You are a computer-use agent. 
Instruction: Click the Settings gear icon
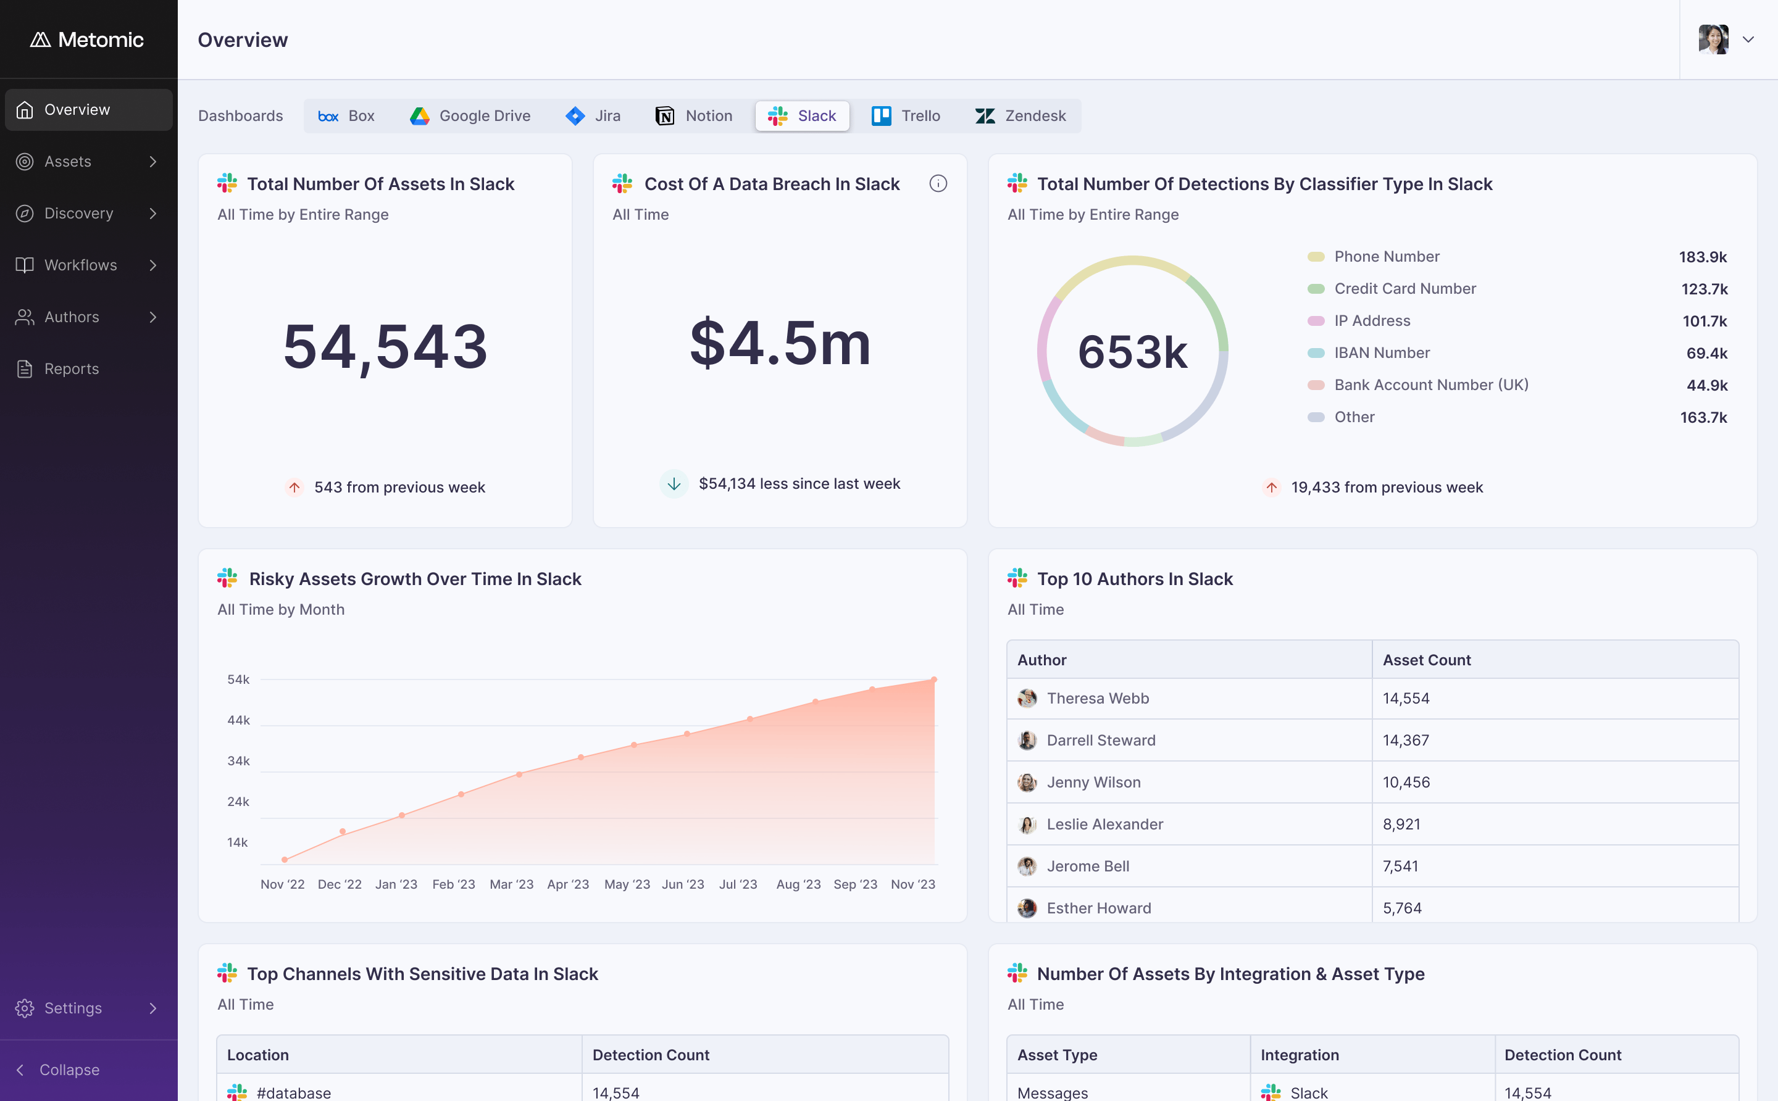tap(25, 1008)
